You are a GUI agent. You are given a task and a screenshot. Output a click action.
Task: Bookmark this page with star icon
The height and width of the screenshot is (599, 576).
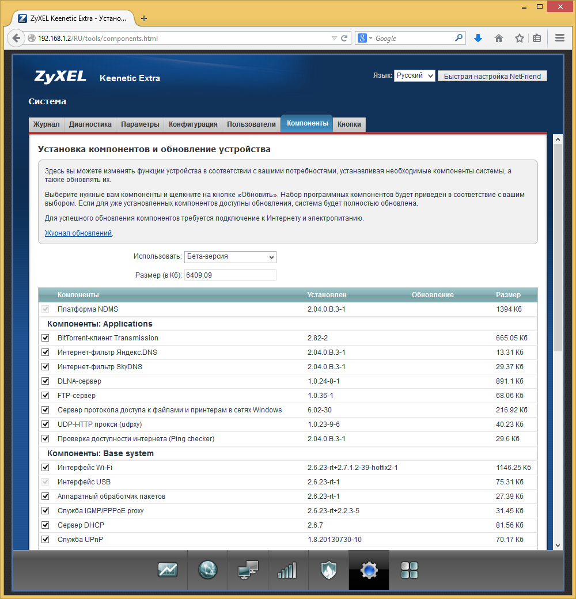point(519,38)
